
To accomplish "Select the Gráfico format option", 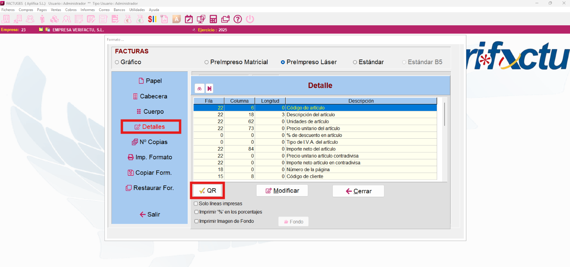I will pos(128,62).
